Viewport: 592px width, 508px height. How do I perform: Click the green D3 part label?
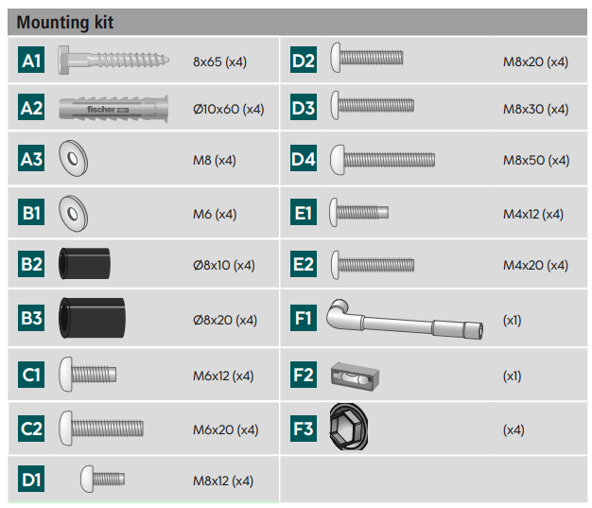coord(304,109)
